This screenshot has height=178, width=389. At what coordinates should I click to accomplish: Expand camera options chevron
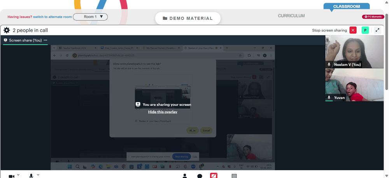pos(18,175)
